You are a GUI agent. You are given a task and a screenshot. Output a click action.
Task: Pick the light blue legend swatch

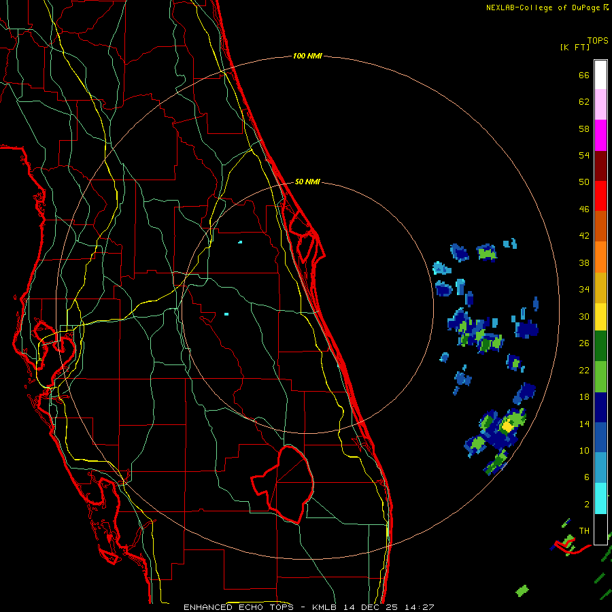tap(600, 468)
